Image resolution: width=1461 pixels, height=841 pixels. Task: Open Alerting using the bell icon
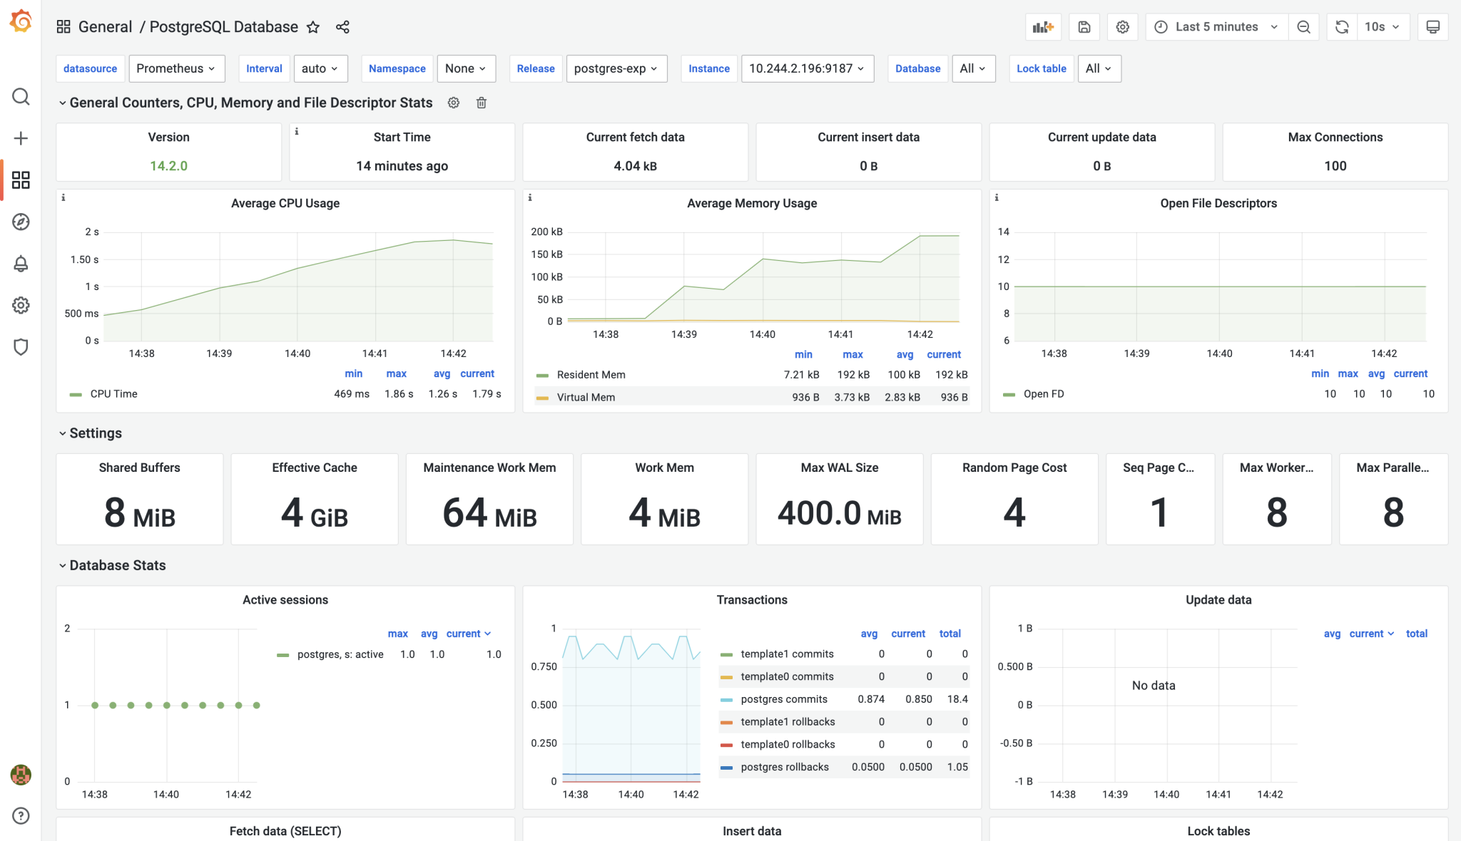click(x=21, y=263)
